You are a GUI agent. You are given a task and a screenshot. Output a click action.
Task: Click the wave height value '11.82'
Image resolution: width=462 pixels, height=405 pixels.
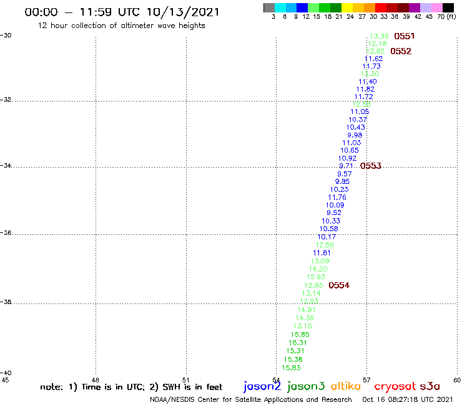pos(365,90)
